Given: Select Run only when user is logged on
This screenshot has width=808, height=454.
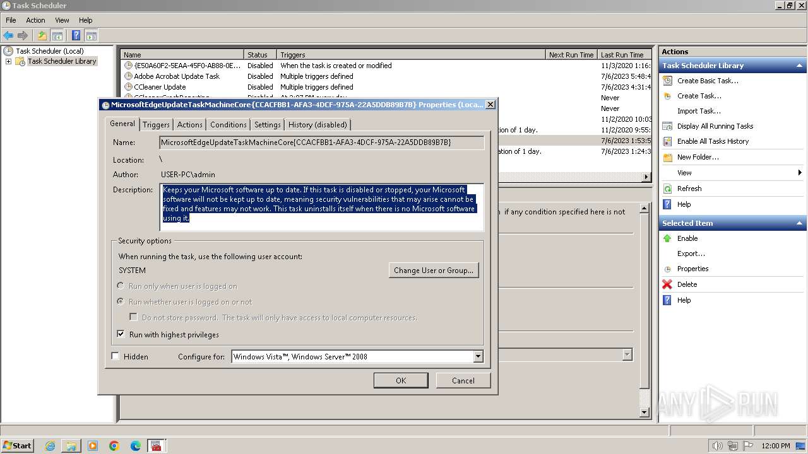Looking at the screenshot, I should [121, 286].
